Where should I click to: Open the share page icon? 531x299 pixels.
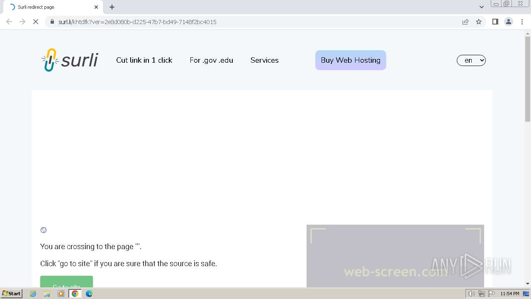(x=465, y=22)
